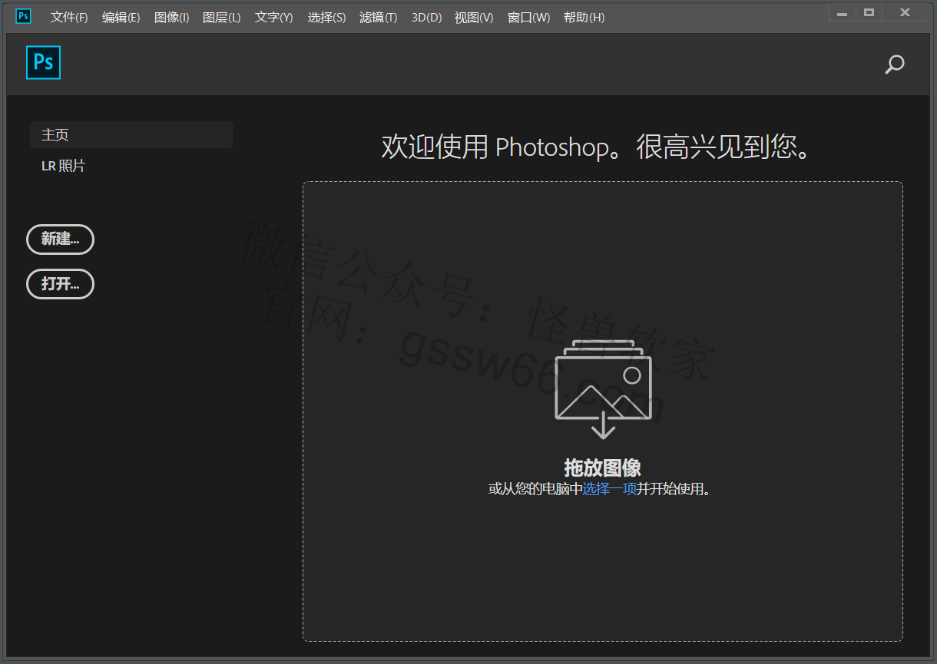Click the magnifying glass search icon
This screenshot has height=664, width=937.
coord(895,64)
